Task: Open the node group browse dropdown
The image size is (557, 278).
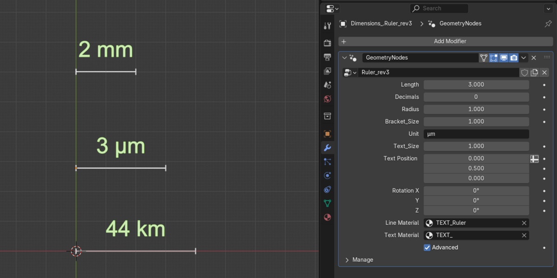Action: (x=350, y=73)
